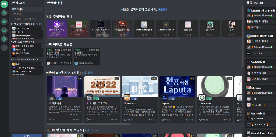Click the Dessert server avatar icon
The height and width of the screenshot is (137, 276).
[127, 97]
